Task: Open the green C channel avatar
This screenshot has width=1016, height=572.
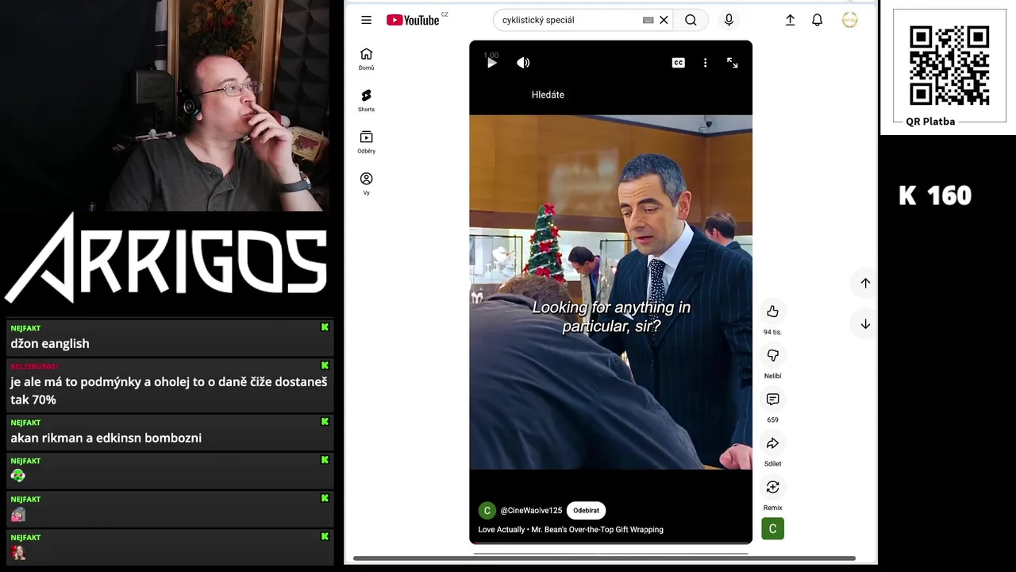Action: (x=487, y=511)
